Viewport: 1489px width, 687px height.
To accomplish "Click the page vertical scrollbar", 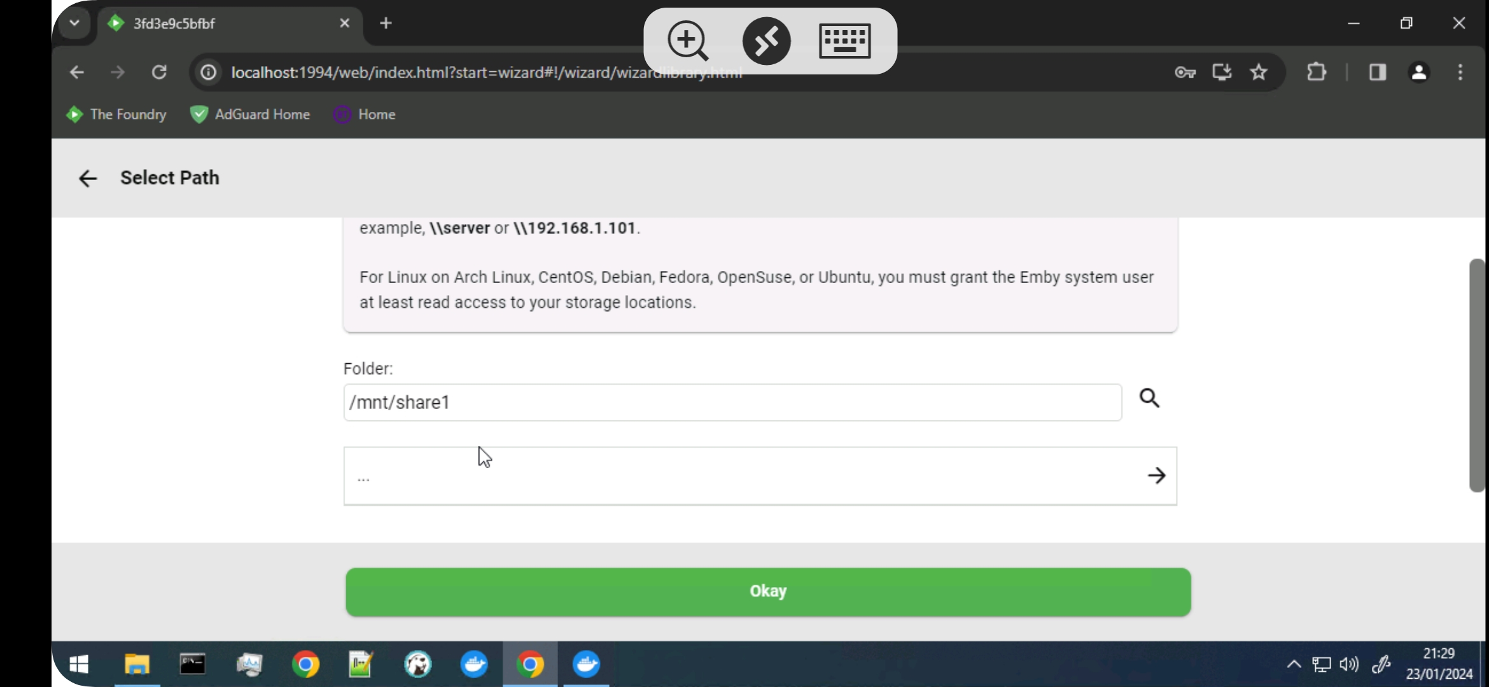I will click(1476, 375).
